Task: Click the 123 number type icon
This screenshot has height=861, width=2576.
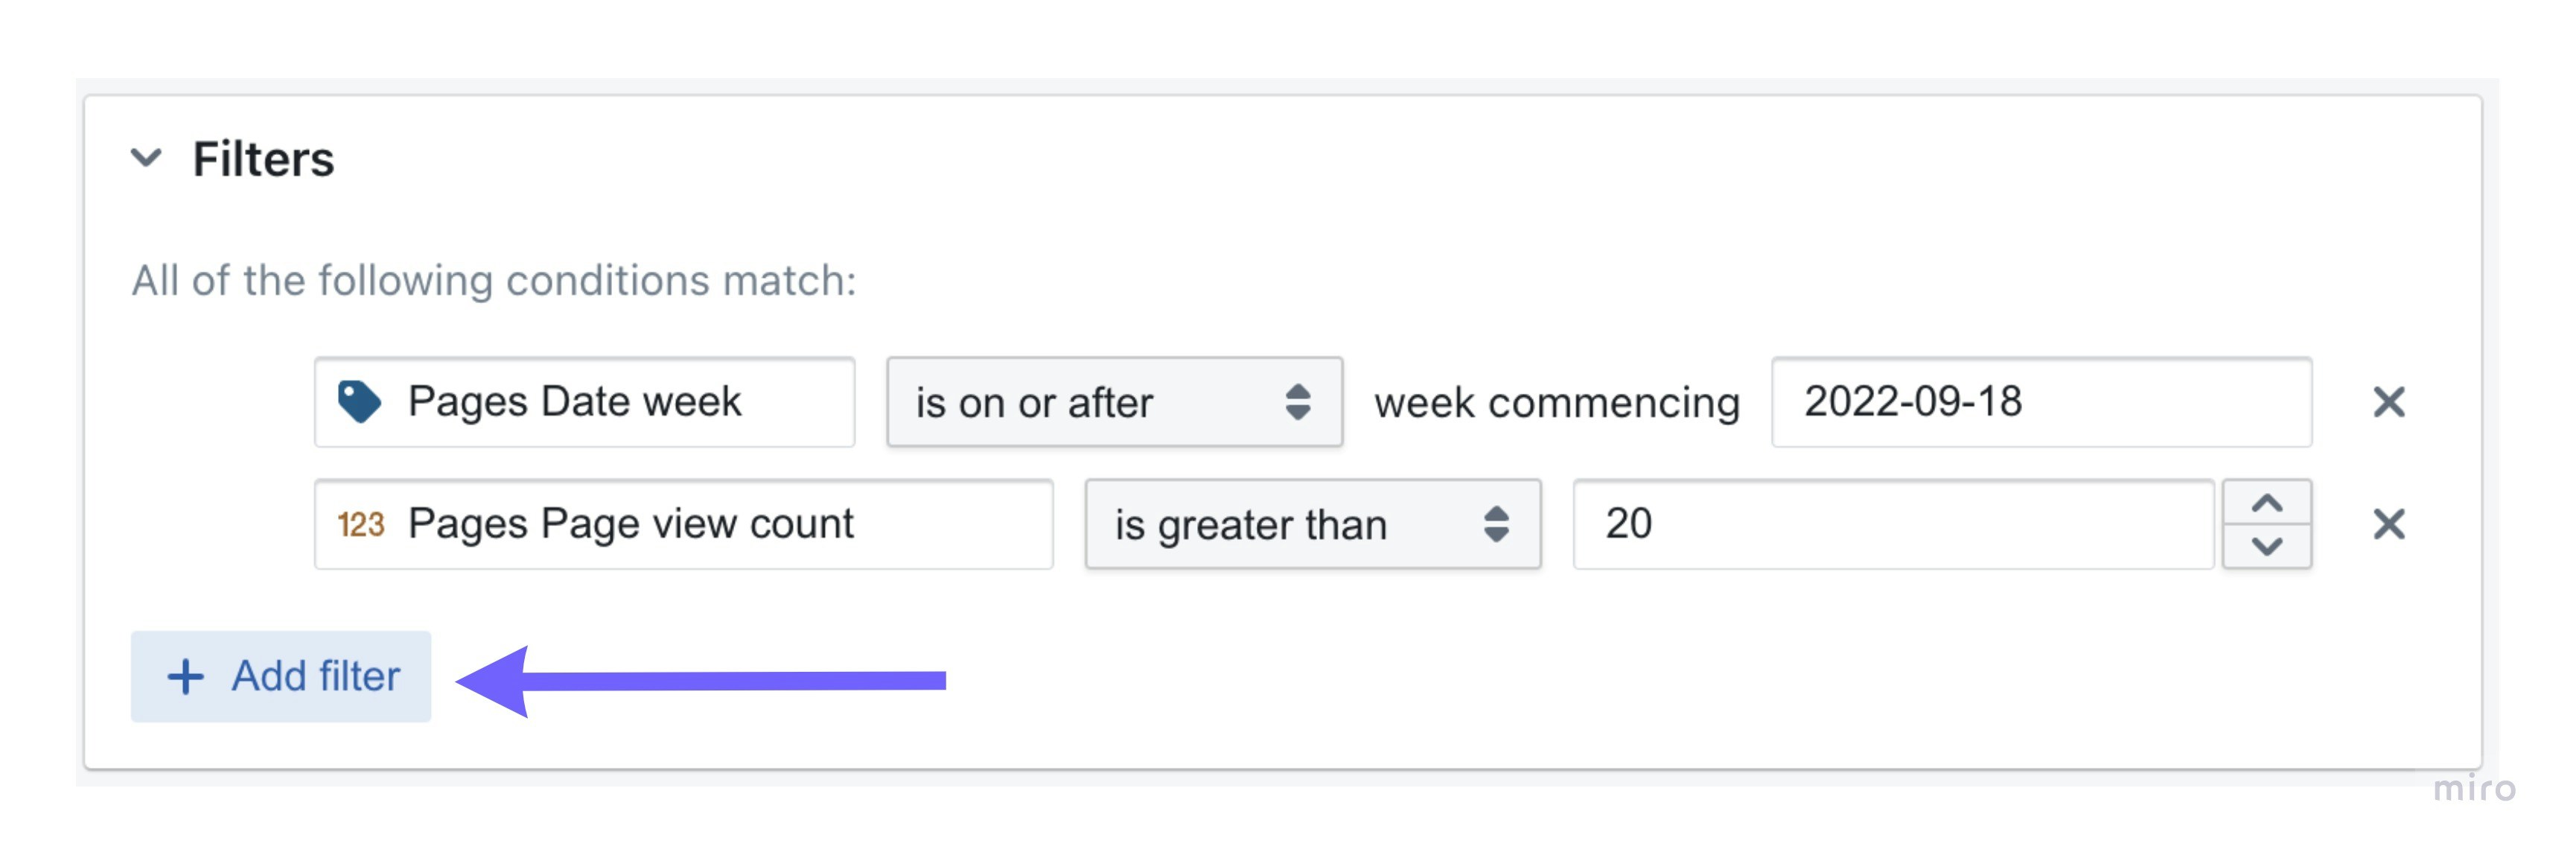Action: point(360,524)
